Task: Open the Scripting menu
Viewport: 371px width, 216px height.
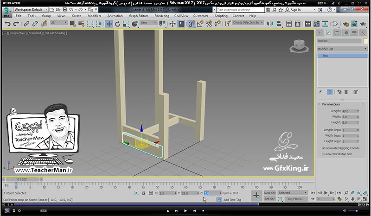Action: click(221, 16)
